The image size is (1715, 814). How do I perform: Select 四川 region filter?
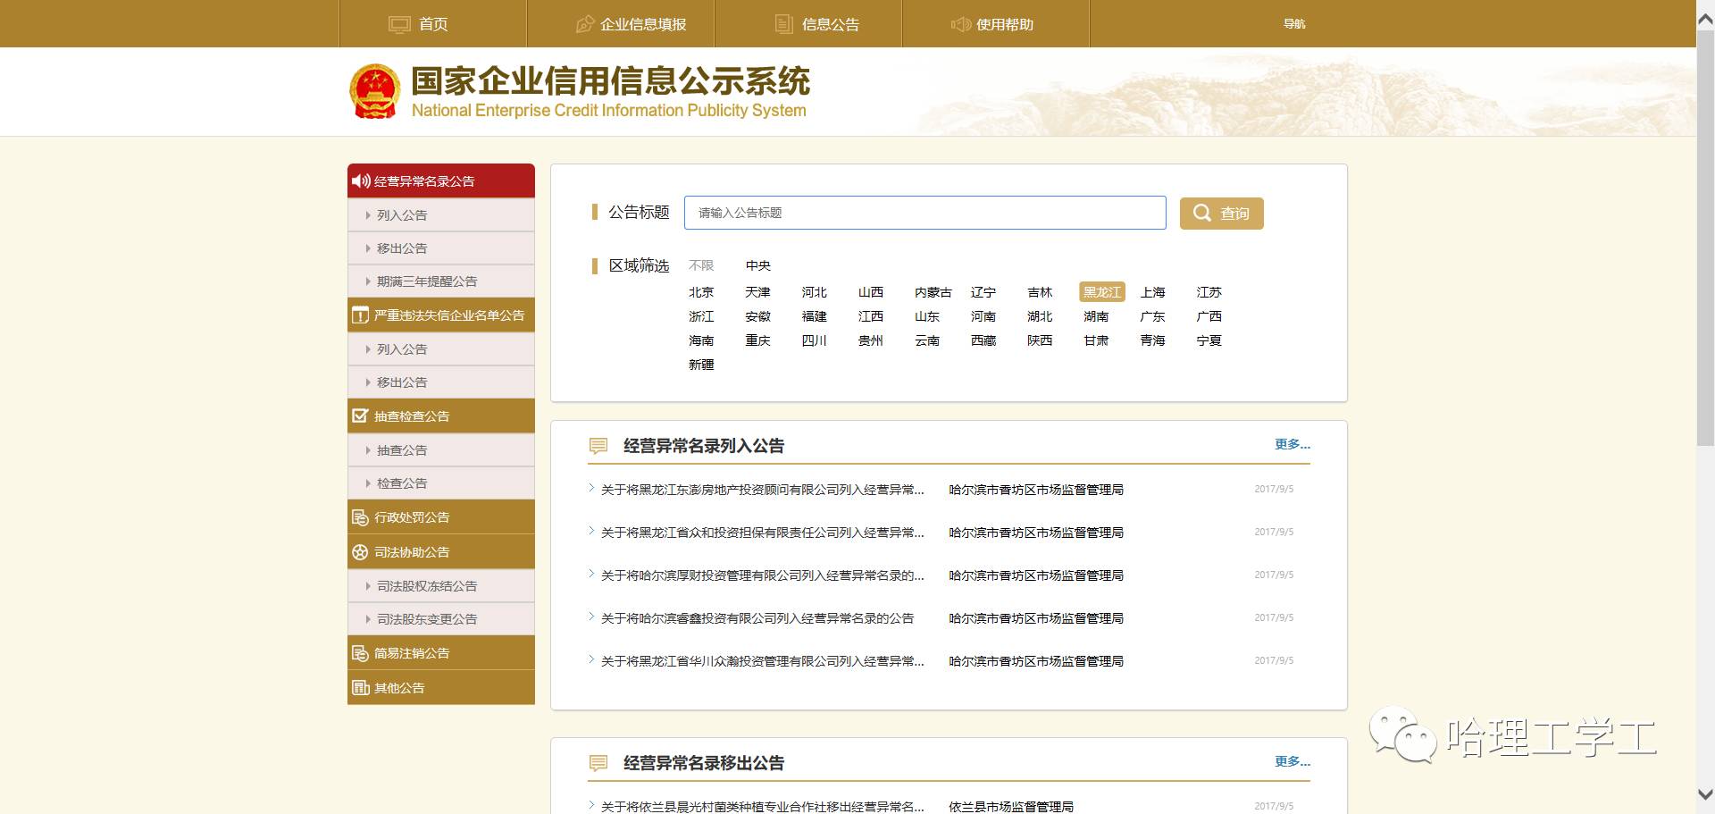(815, 340)
